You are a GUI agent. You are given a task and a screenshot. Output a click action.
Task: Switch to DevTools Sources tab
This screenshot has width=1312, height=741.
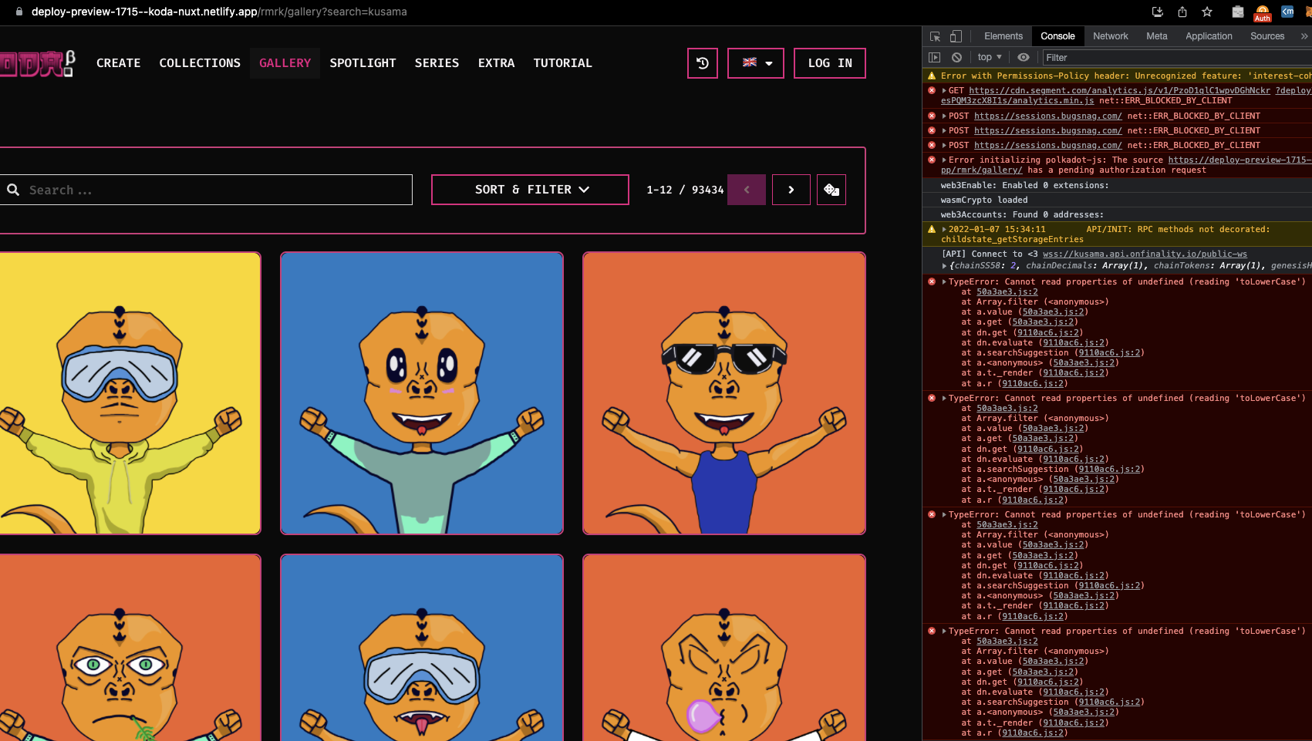point(1267,36)
